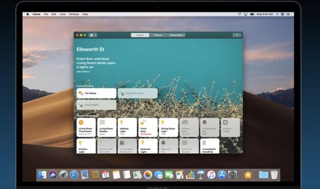
Task: Toggle the Garage Door accessory tile
Action: click(x=189, y=127)
